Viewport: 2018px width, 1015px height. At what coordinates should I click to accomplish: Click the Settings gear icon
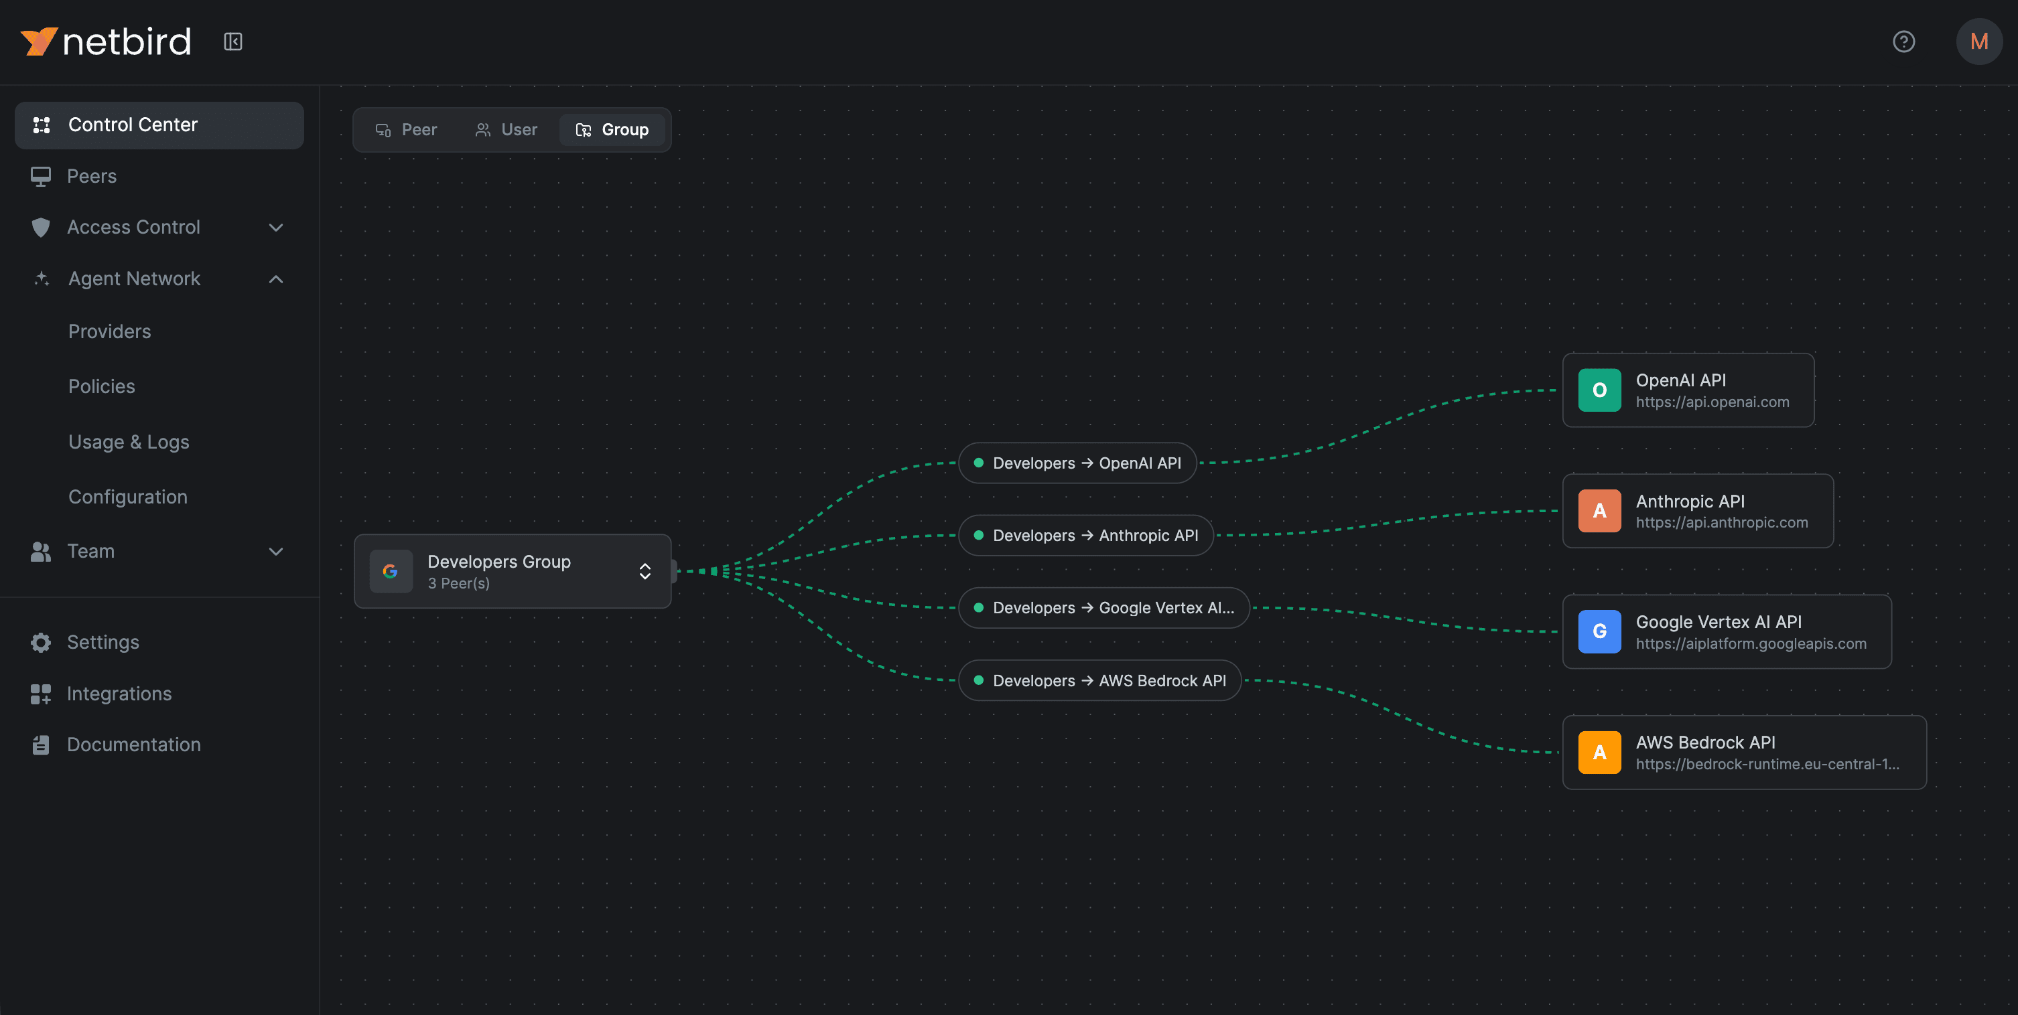click(41, 643)
